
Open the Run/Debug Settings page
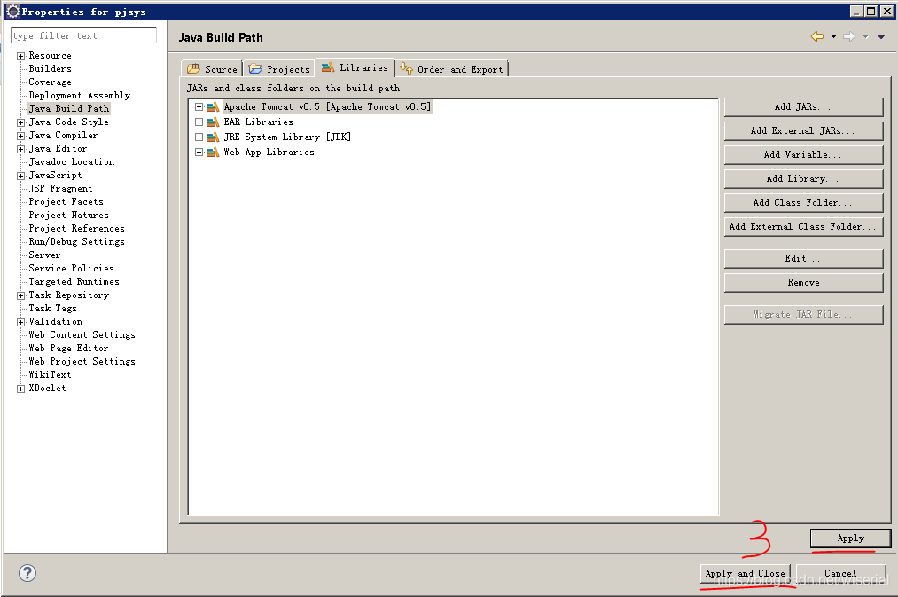point(77,242)
